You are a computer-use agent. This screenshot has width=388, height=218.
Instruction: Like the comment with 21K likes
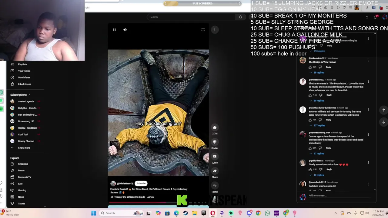(x=310, y=148)
